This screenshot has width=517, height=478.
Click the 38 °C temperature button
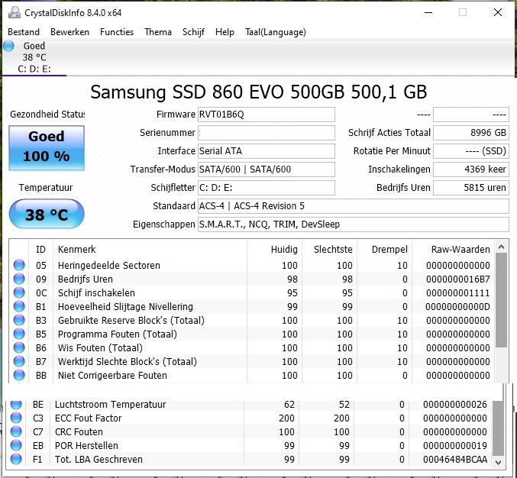click(x=47, y=214)
